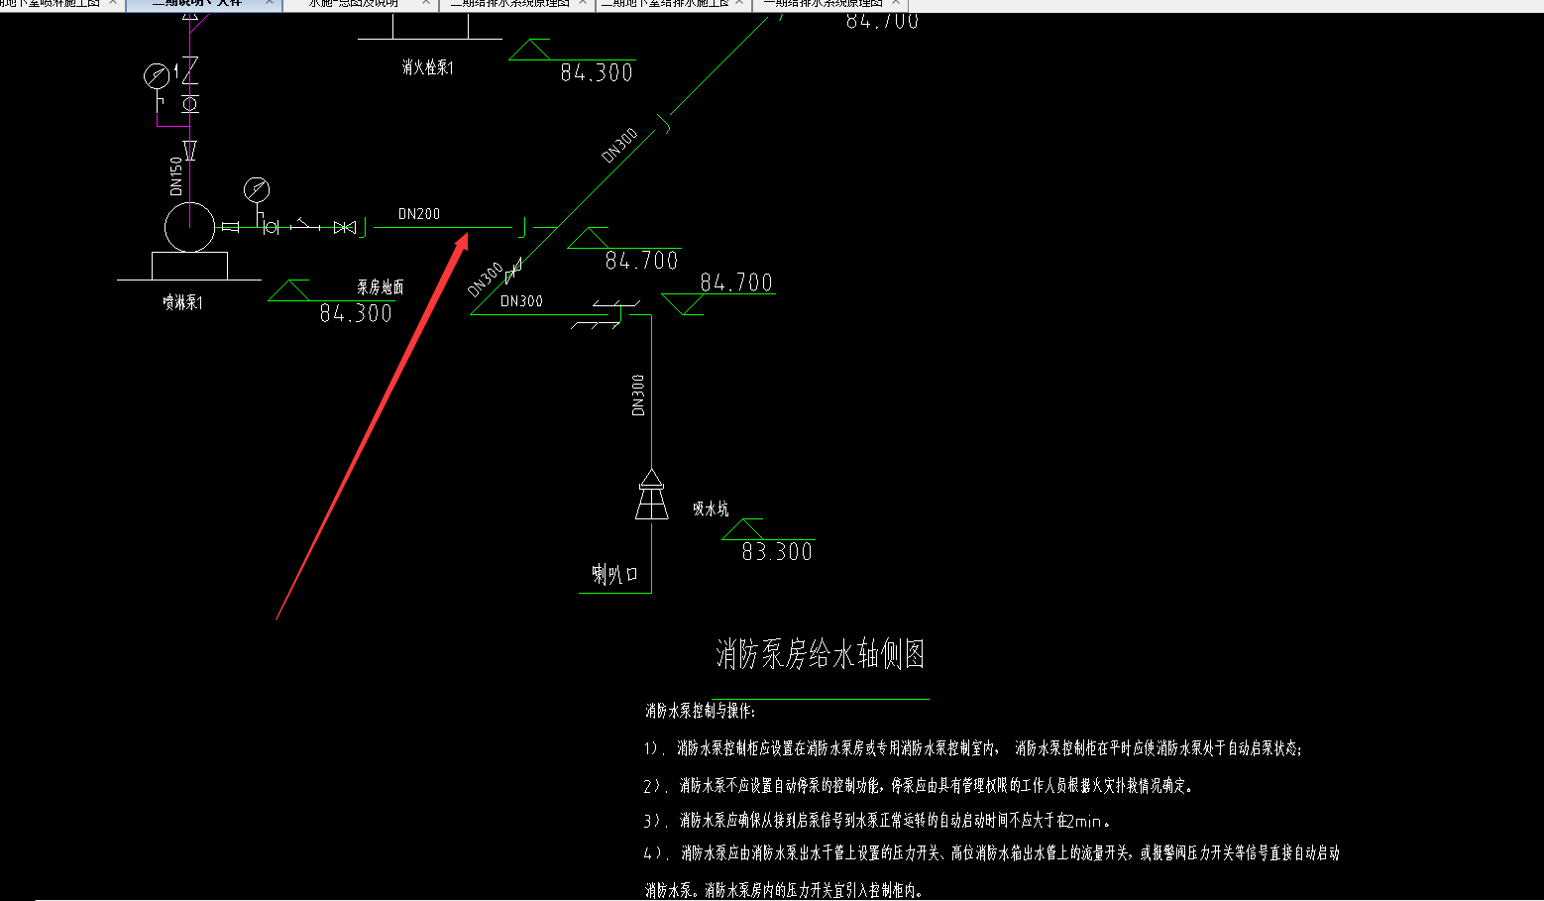Screen dimensions: 1544x901
Task: Click the horizontal DN300 label below the valve
Action: 521,301
